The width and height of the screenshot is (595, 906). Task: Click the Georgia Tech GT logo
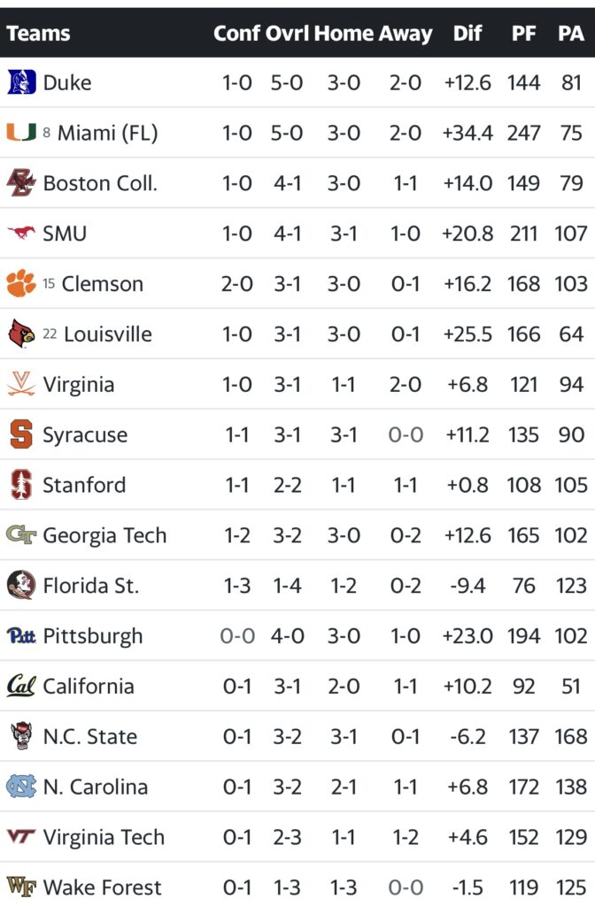coord(21,535)
